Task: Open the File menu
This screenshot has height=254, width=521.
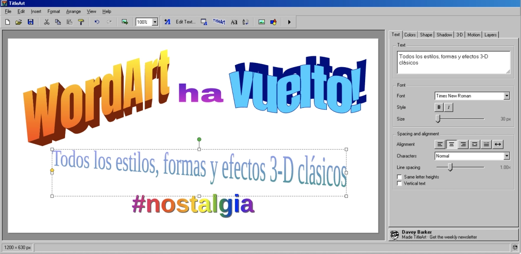Action: click(x=8, y=11)
